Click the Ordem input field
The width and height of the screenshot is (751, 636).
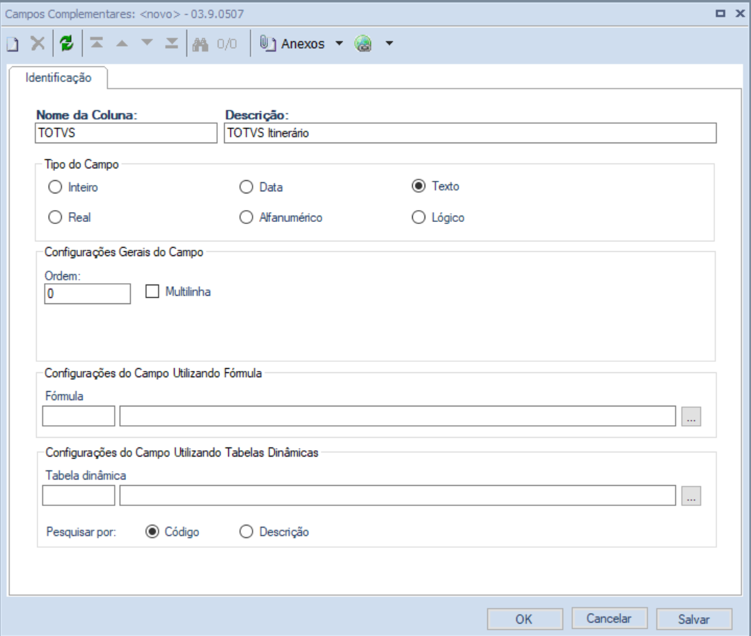point(88,294)
